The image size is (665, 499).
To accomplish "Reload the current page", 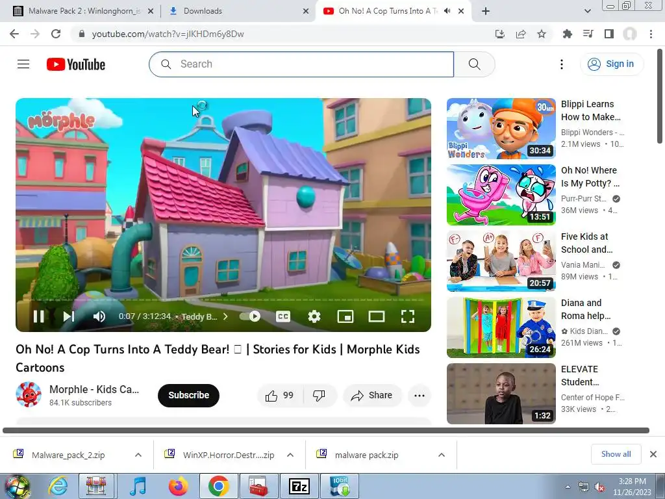I will 56,34.
